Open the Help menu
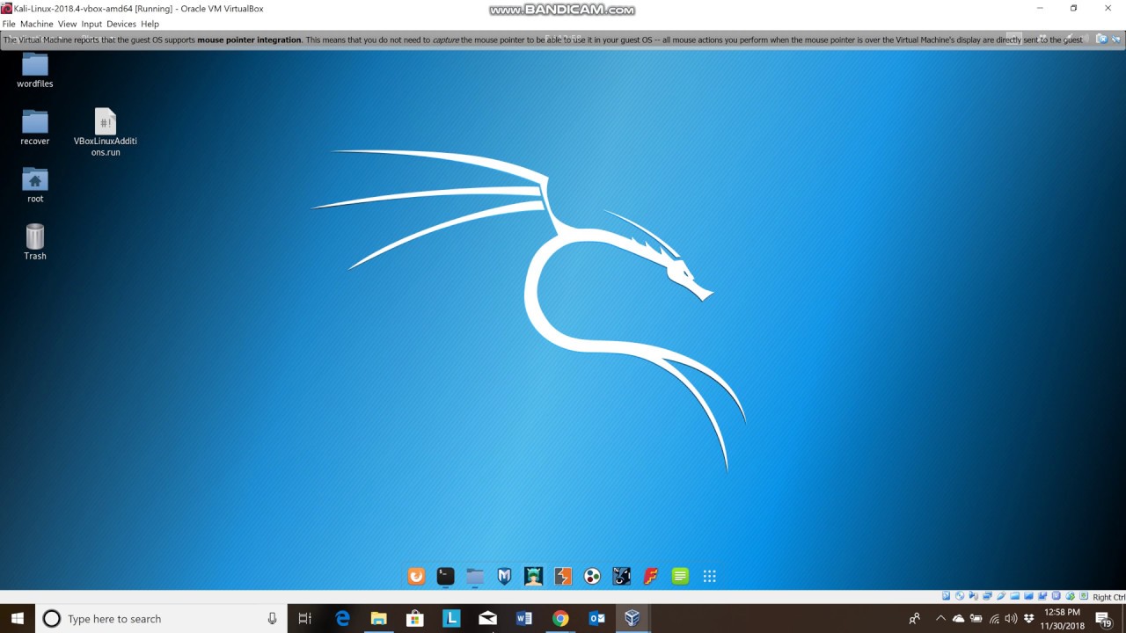The width and height of the screenshot is (1126, 633). tap(150, 24)
